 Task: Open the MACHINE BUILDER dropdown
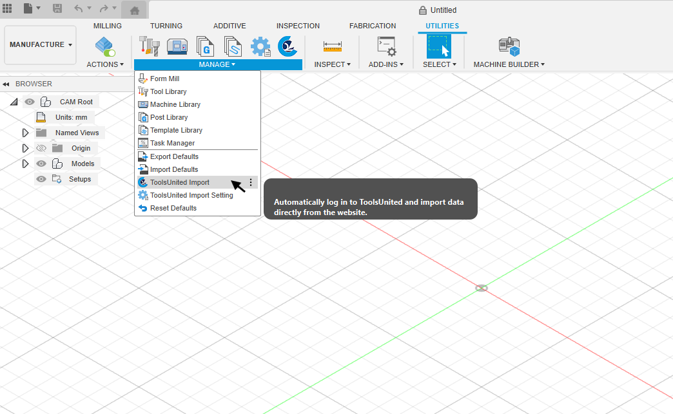tap(509, 64)
